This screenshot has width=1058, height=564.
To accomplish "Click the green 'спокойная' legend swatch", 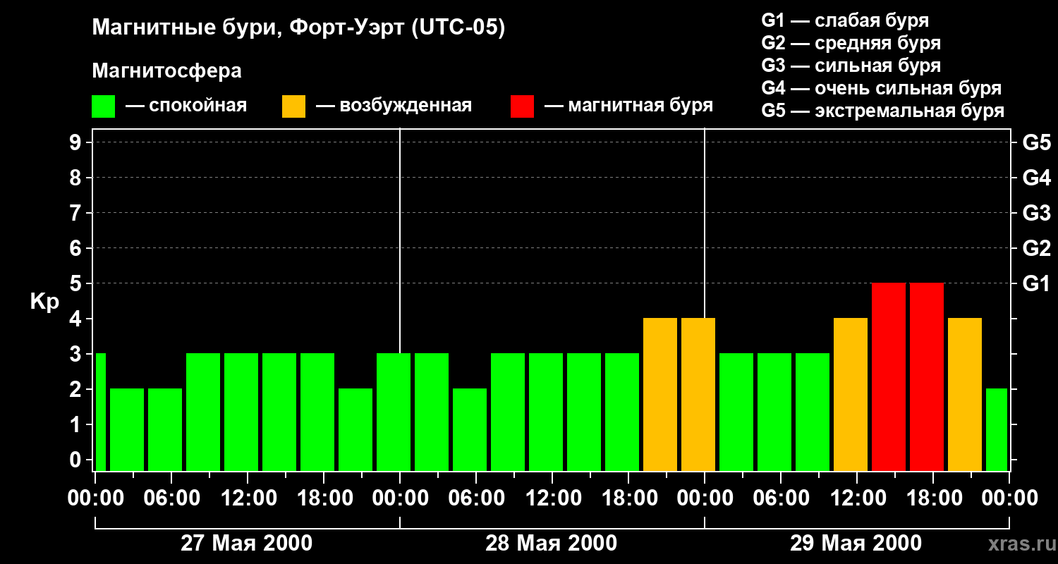I will pos(103,106).
